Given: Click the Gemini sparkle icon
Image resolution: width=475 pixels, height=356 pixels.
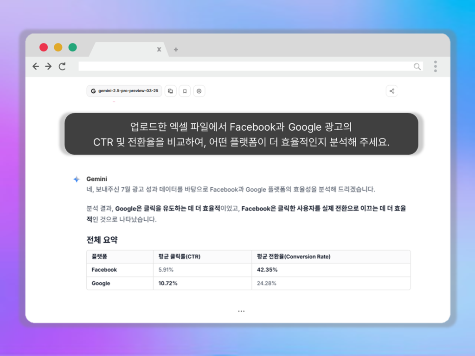Looking at the screenshot, I should [77, 179].
